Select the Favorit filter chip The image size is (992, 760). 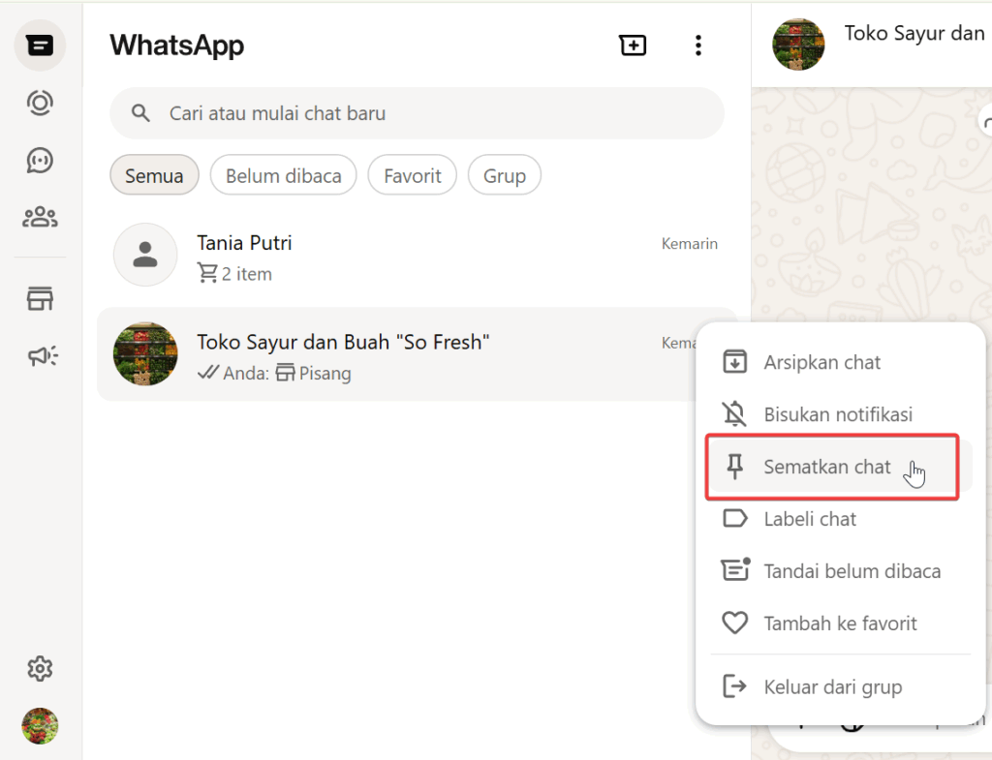(x=412, y=175)
